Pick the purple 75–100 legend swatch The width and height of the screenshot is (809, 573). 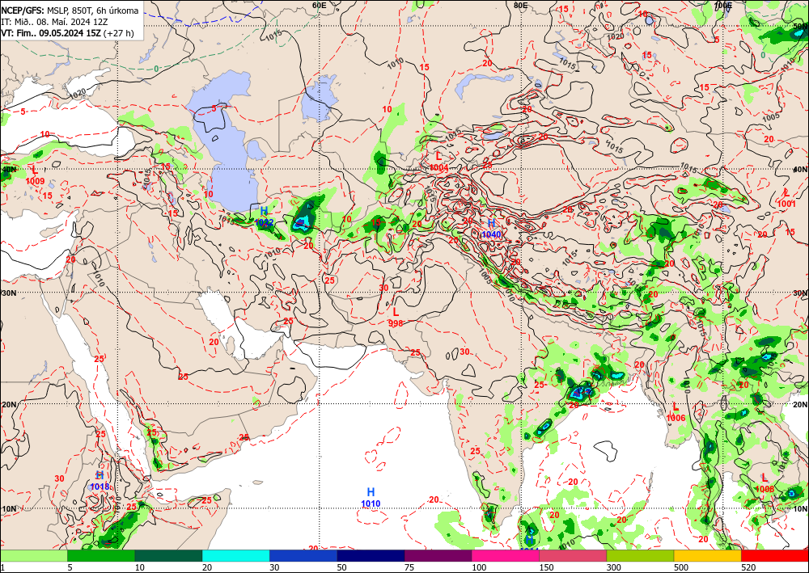[x=438, y=555]
